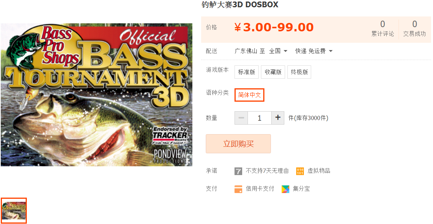Viewport: 433px width, 224px height.
Task: Select the 收藏版 game version
Action: pyautogui.click(x=273, y=72)
